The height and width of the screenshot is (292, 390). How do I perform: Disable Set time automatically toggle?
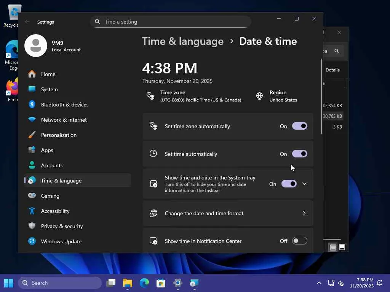[300, 154]
